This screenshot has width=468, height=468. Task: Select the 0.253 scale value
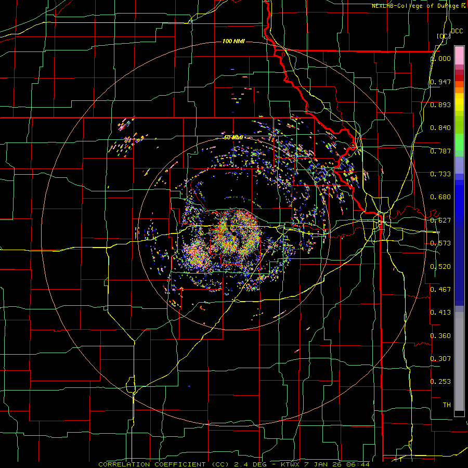point(440,382)
